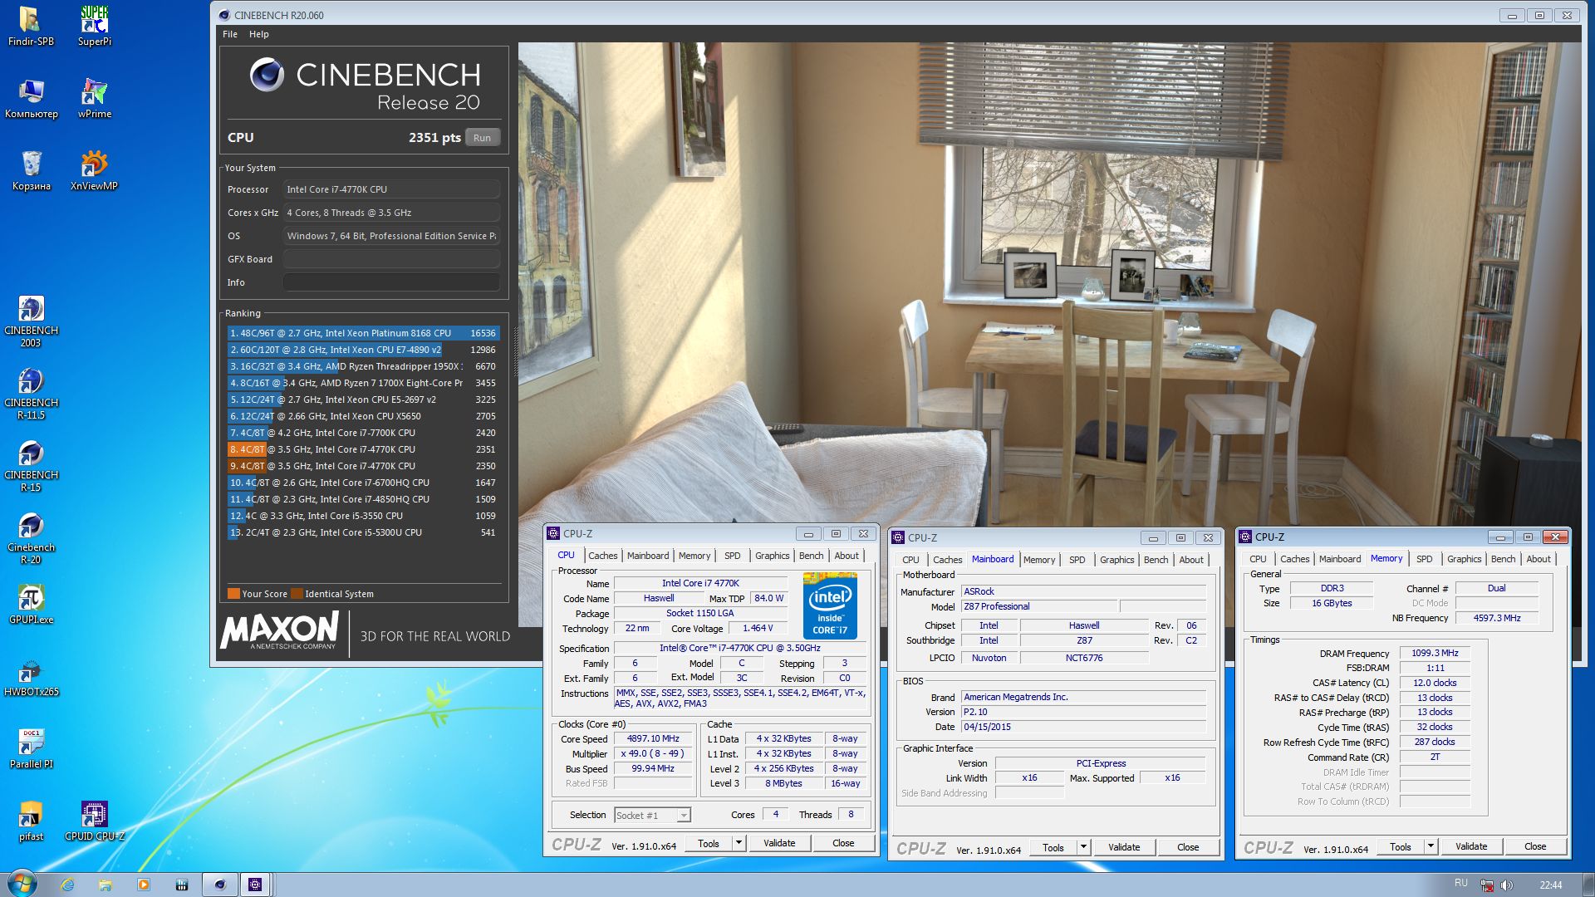Click the Z87 Professional model field
1595x897 pixels.
click(1039, 606)
